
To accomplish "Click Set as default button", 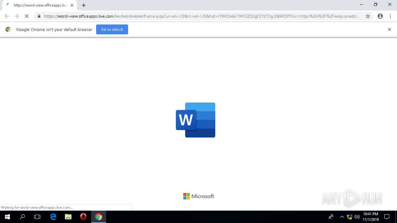I will tap(112, 29).
